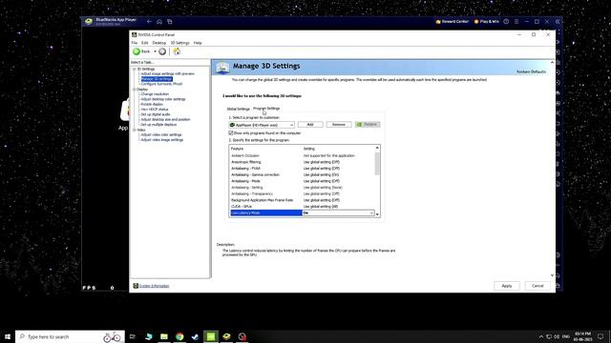Open Set up multiple displays task
The height and width of the screenshot is (343, 611).
158,125
